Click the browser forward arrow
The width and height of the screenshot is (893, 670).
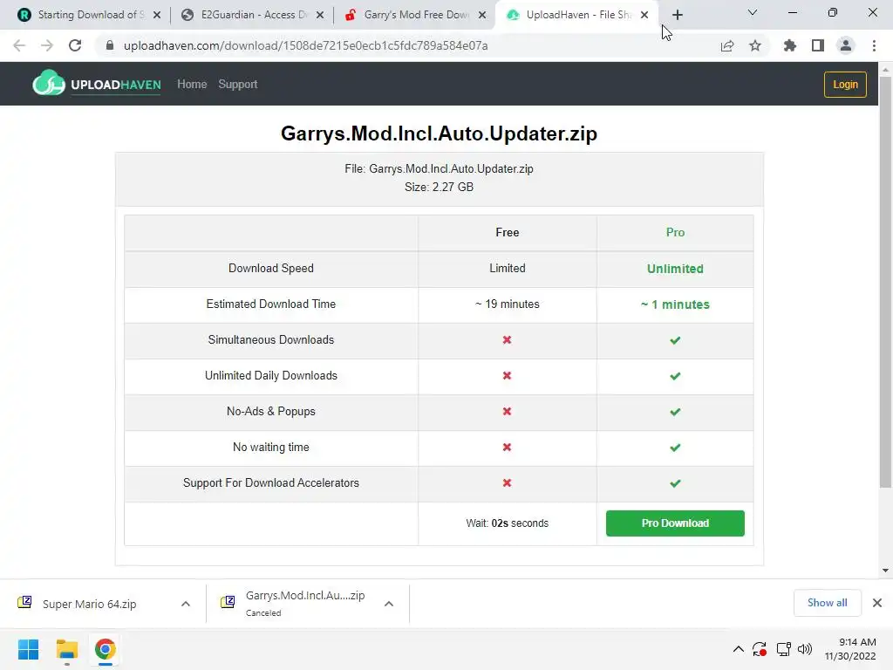[47, 45]
